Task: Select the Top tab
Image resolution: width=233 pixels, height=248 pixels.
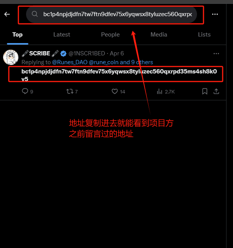Action: [18, 35]
